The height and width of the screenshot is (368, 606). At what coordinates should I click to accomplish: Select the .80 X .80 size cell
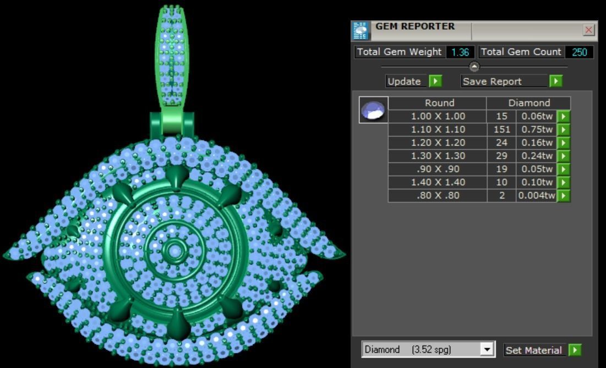438,195
